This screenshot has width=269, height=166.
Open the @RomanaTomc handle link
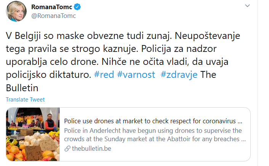coord(53,16)
